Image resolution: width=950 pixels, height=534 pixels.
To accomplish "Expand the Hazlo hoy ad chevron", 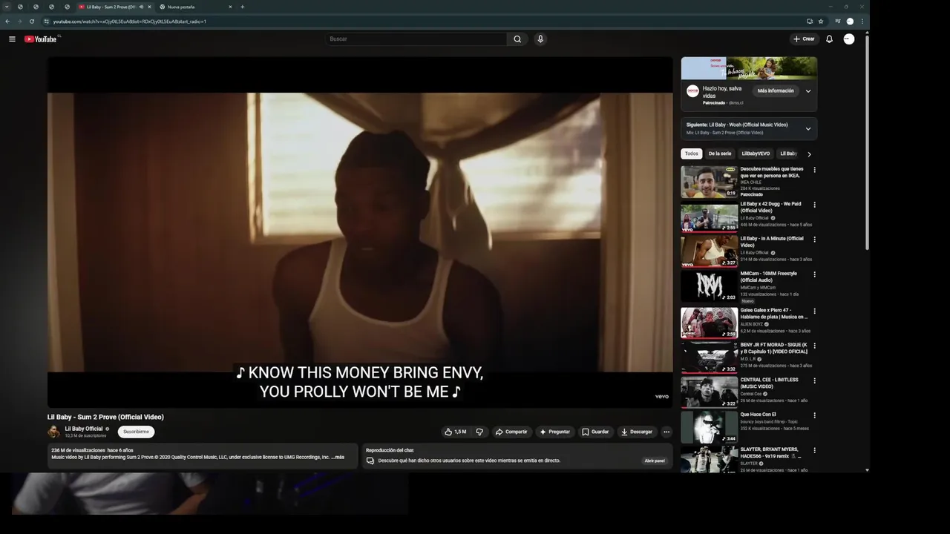I will 808,91.
